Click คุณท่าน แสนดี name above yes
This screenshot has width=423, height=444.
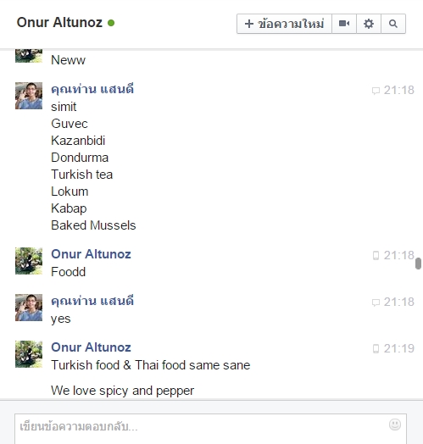pos(92,301)
